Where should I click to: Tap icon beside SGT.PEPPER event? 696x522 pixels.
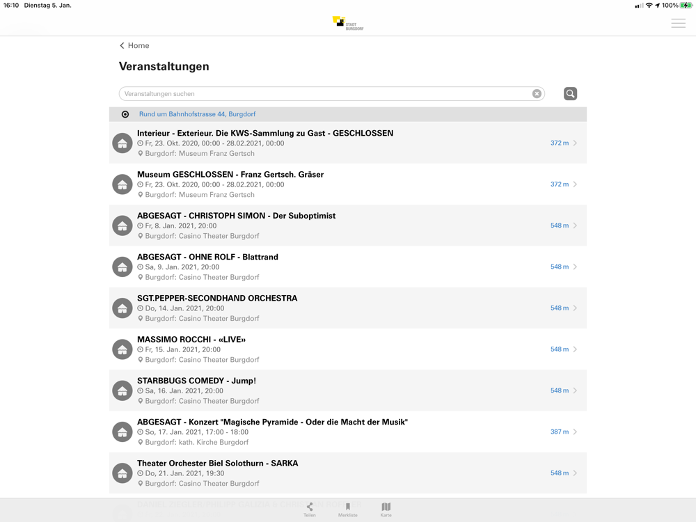[122, 308]
